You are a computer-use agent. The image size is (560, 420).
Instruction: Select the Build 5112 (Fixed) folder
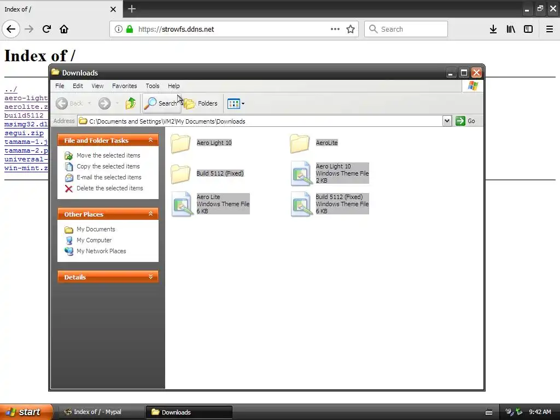(x=207, y=173)
